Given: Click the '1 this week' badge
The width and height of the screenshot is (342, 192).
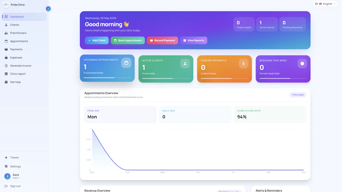Looking at the screenshot, I should pos(298,95).
